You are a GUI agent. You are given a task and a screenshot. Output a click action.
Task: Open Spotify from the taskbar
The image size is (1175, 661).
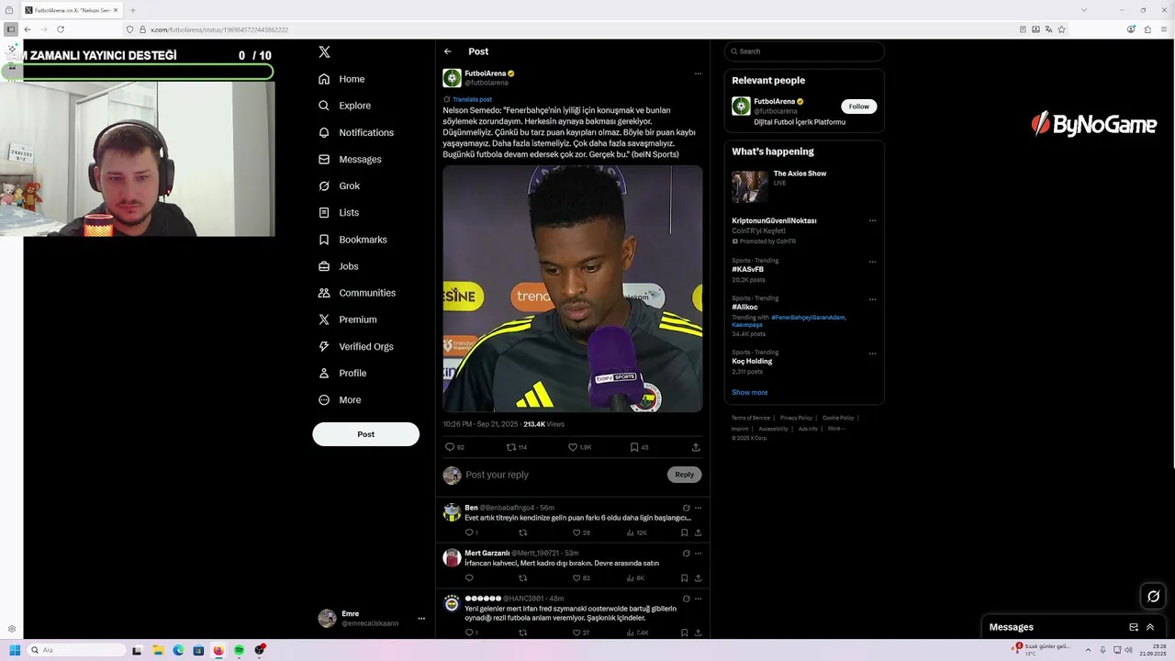(x=239, y=650)
